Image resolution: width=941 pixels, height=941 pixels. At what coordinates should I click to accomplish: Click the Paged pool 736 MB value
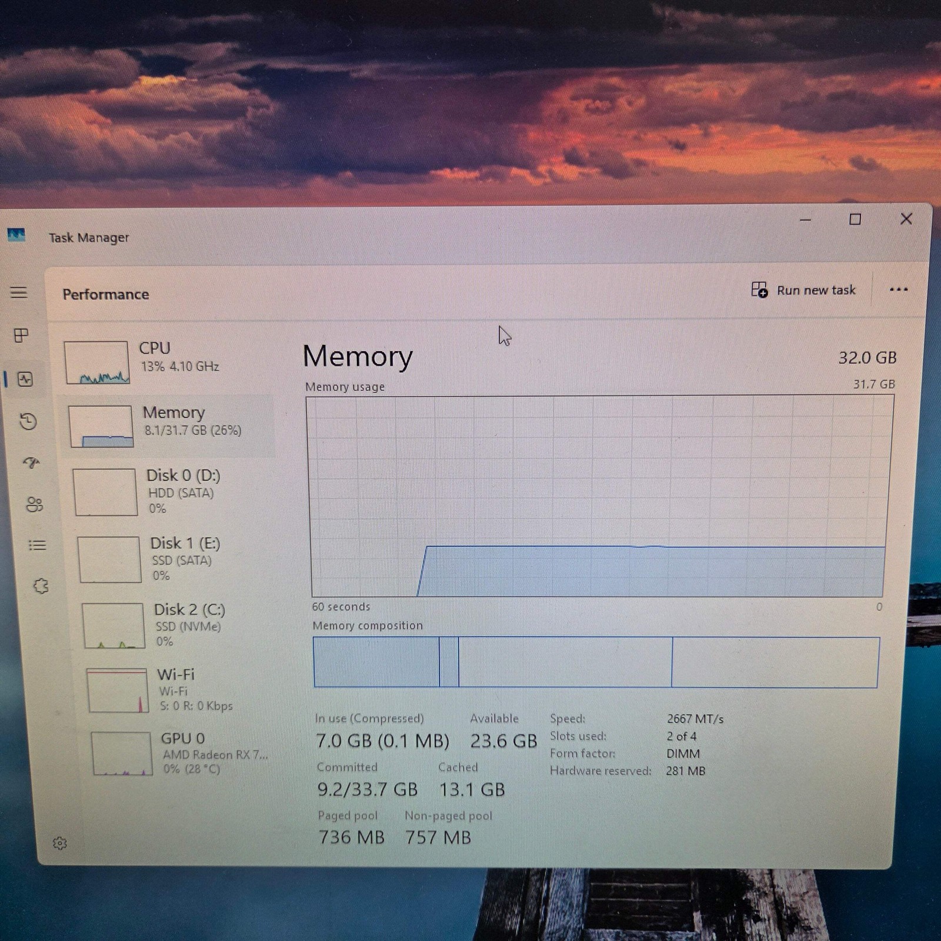[352, 837]
